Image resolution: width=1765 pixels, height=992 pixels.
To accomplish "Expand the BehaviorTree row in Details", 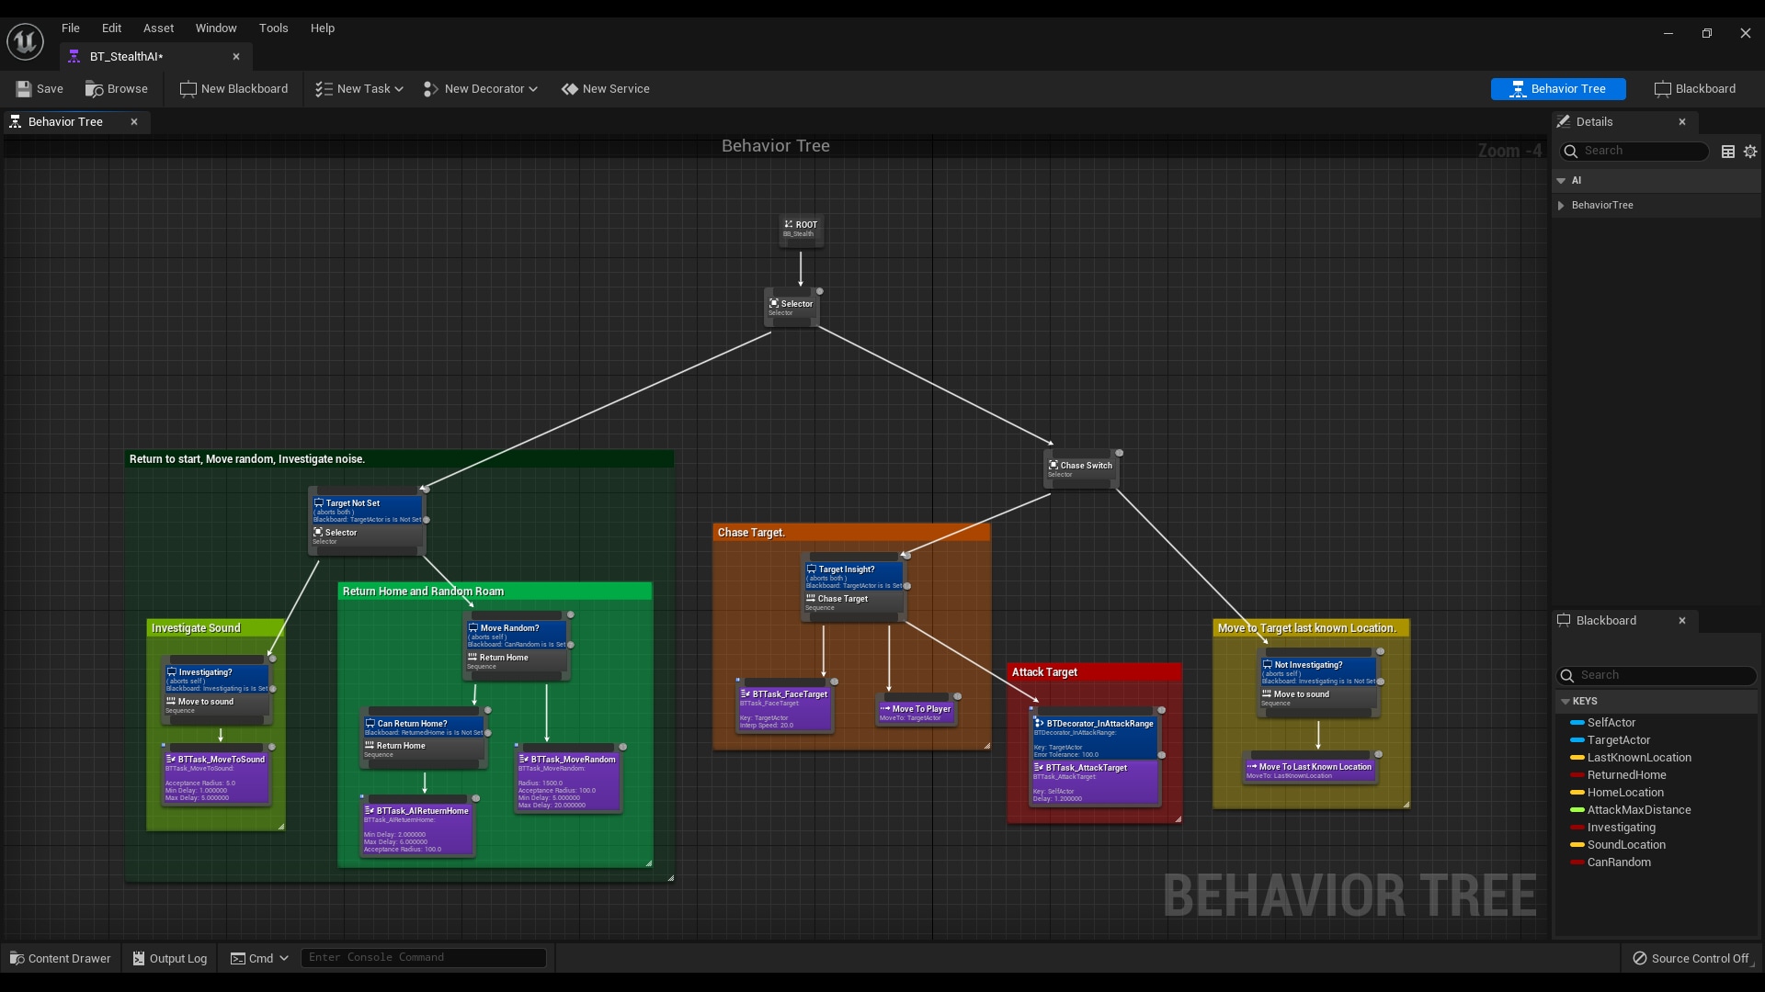I will [x=1560, y=205].
